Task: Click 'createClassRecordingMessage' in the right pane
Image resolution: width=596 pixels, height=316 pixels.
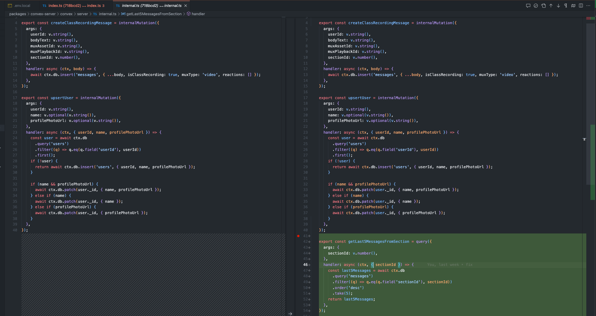Action: tap(379, 23)
